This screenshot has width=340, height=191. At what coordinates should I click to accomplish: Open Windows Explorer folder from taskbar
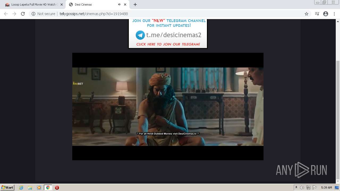30,188
